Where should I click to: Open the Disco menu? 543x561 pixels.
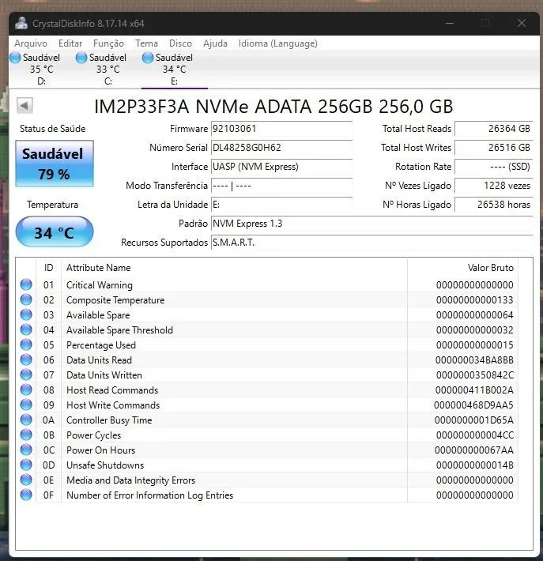point(180,43)
